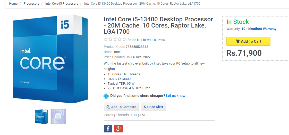The width and height of the screenshot is (289, 135).
Task: Set a Price Alert for this processor
Action: coord(153,107)
